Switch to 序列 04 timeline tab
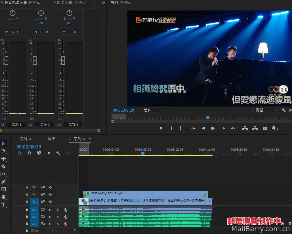The height and width of the screenshot is (234, 292). (x=25, y=139)
